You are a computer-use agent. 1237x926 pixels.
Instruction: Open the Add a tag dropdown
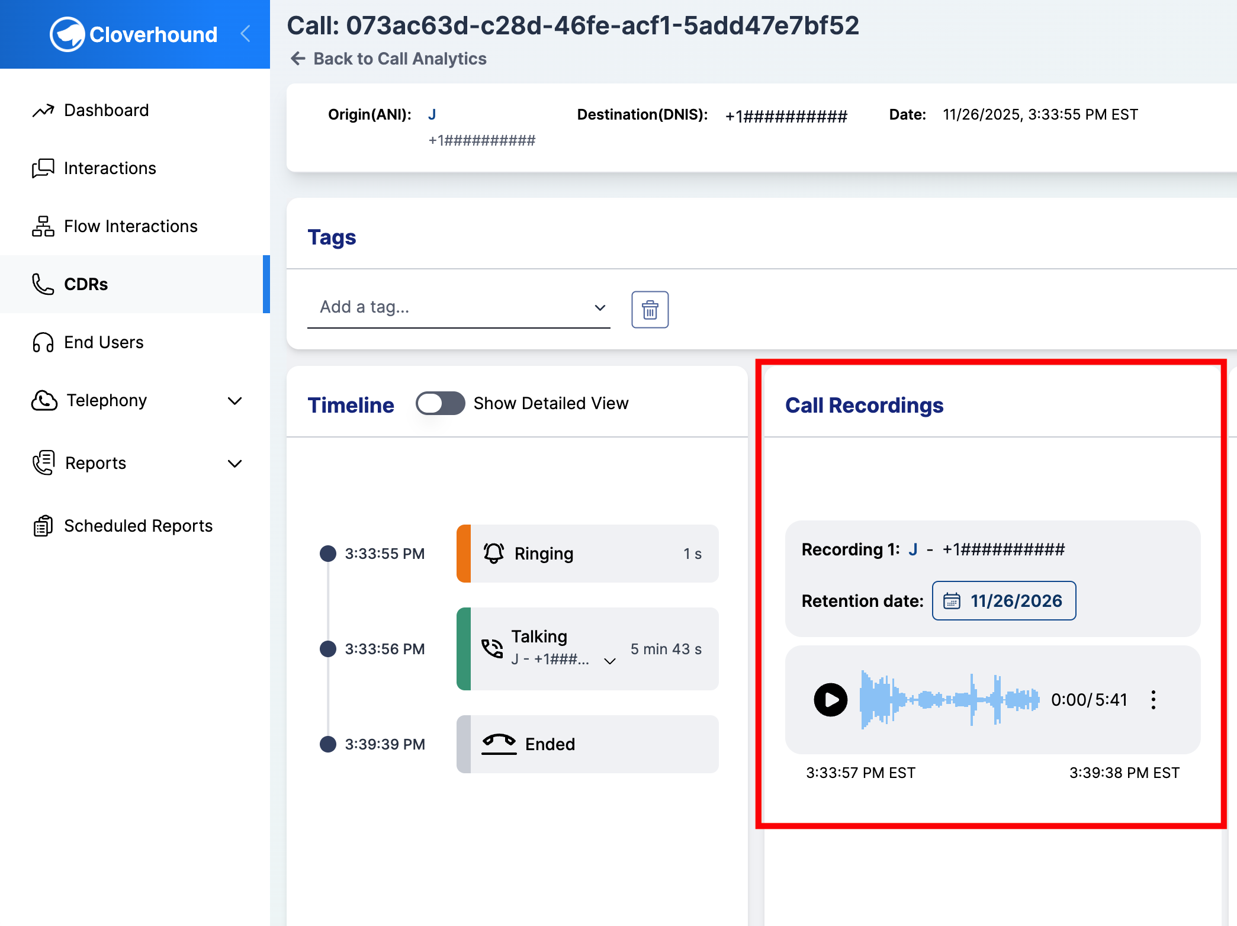tap(458, 307)
